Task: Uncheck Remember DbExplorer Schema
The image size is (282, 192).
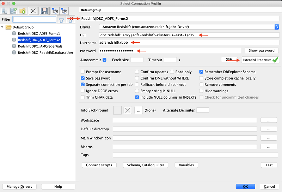Action: pos(201,72)
